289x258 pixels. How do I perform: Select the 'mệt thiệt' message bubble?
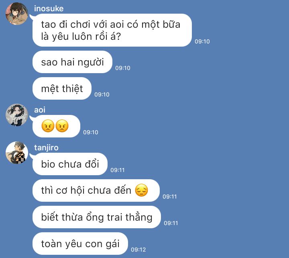pyautogui.click(x=62, y=88)
